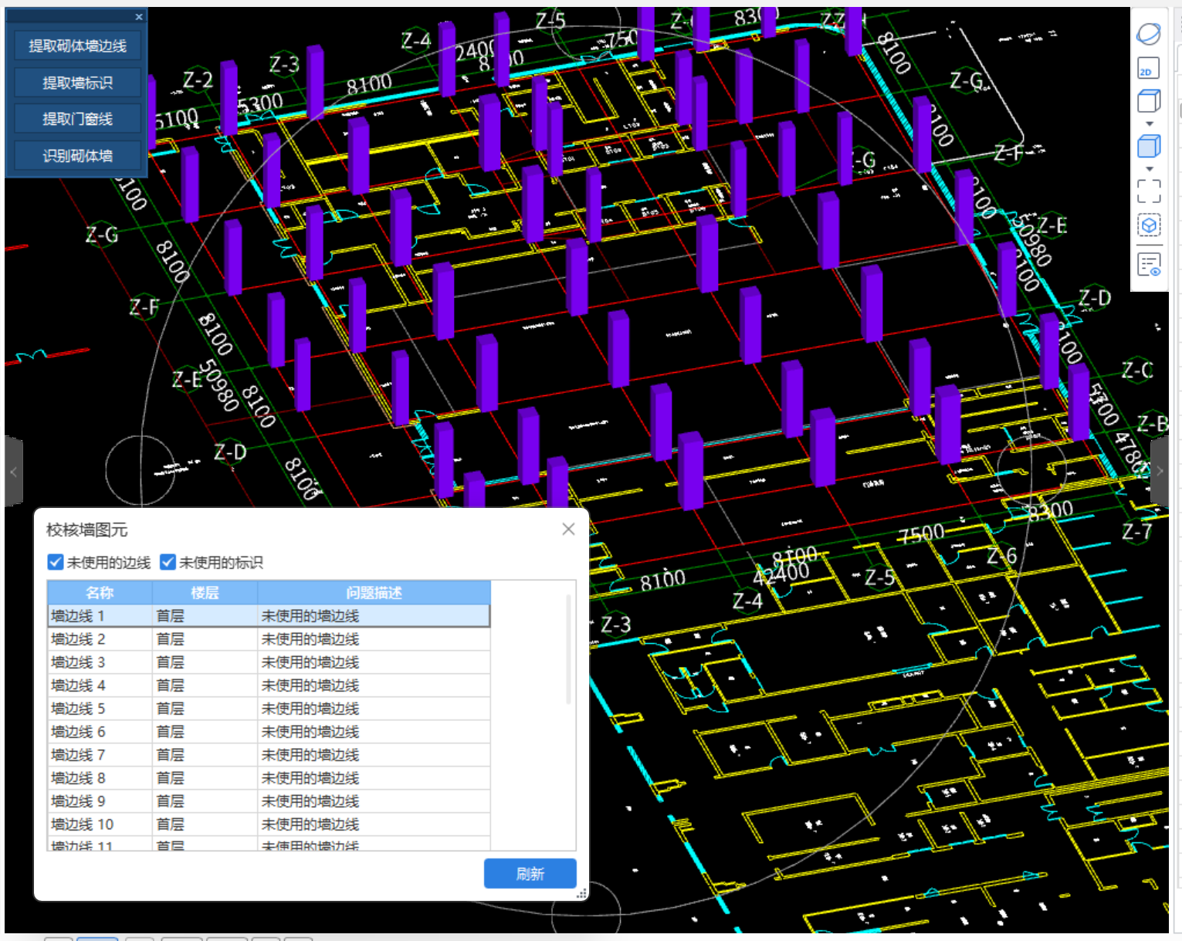Screen dimensions: 1182x941
Task: Switch to 2D view icon
Action: click(1149, 68)
